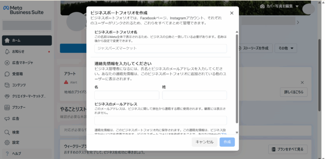
Task: Click the ビジネスポートフォリオ名 input field
Action: point(161,49)
